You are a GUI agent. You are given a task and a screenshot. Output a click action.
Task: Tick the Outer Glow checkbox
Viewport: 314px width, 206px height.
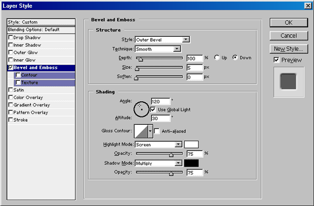pyautogui.click(x=10, y=52)
